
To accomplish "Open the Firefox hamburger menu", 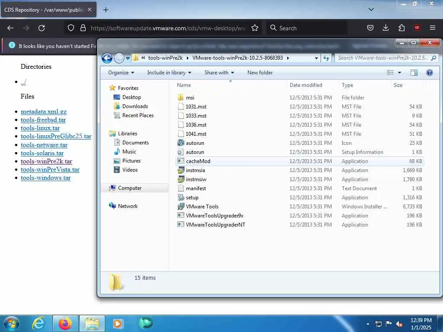I will pyautogui.click(x=432, y=28).
